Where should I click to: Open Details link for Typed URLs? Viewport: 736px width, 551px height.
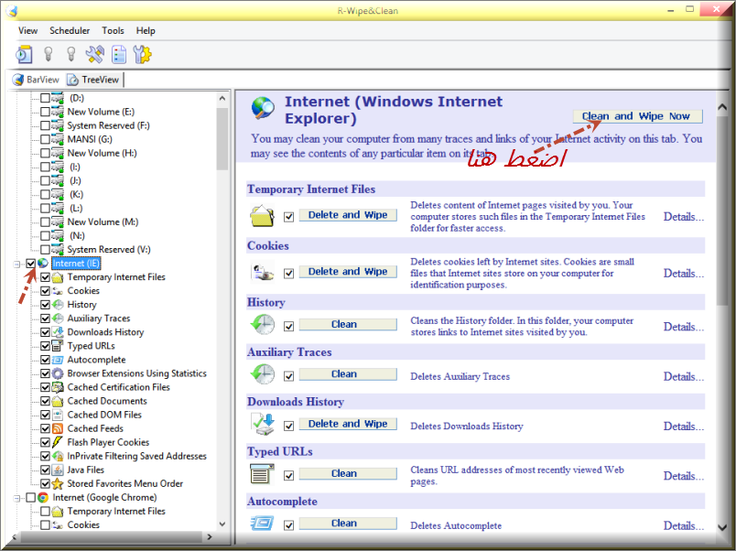tap(684, 476)
